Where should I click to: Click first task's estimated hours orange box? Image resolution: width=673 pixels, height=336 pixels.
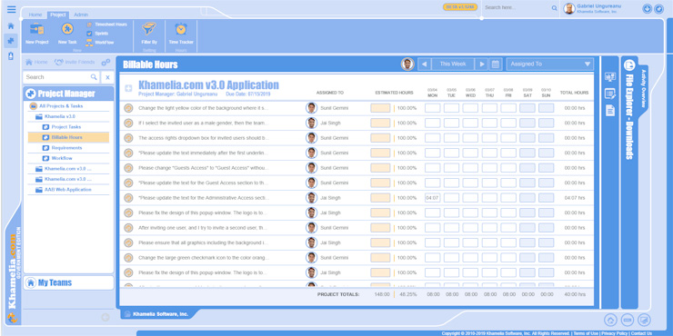click(380, 108)
